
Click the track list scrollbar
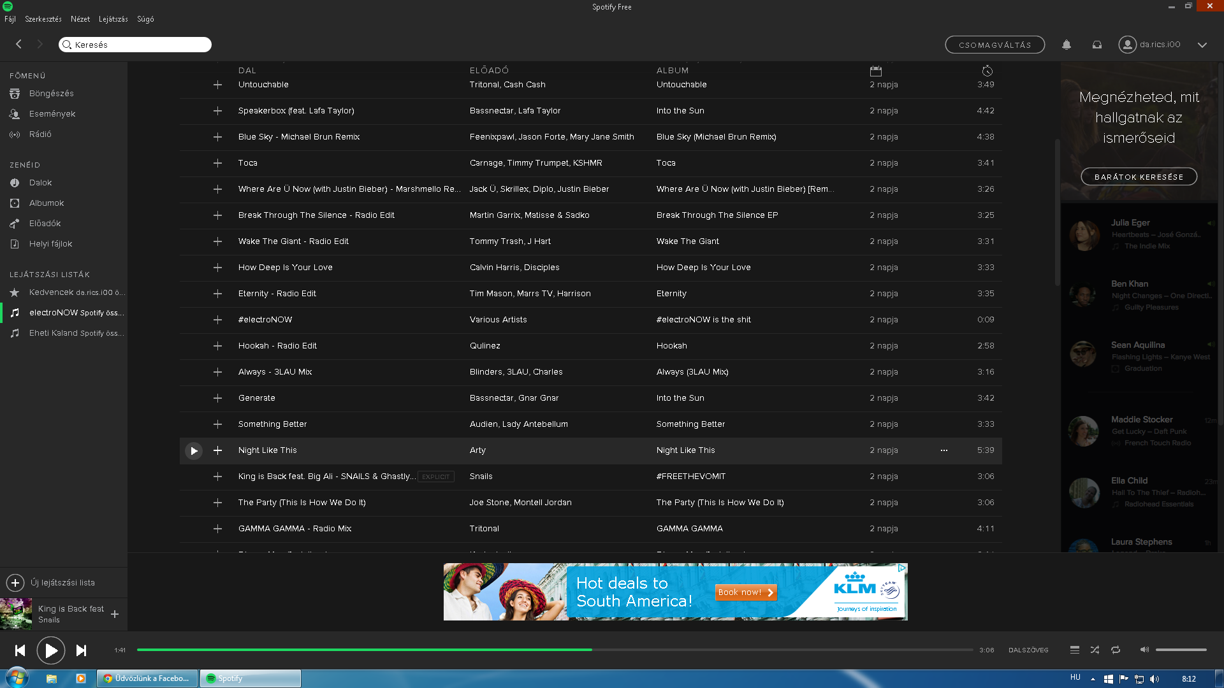point(1057,213)
